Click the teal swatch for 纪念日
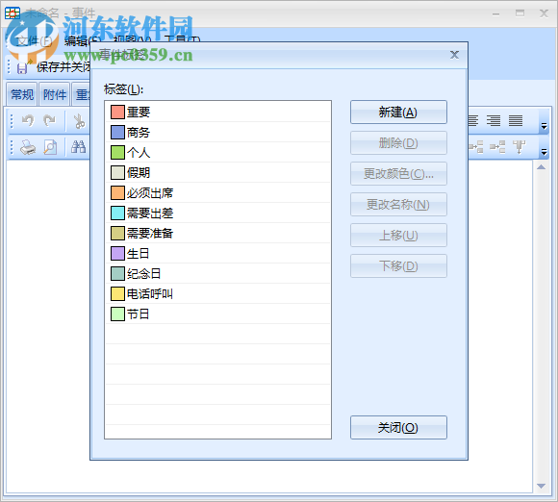558x502 pixels. (117, 274)
